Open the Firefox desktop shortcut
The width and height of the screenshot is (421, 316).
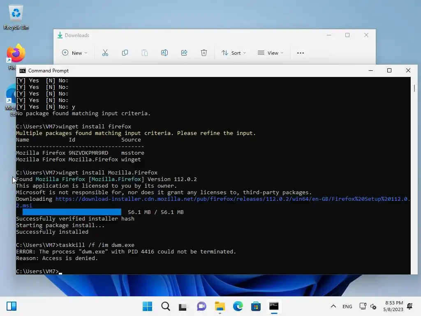16,54
